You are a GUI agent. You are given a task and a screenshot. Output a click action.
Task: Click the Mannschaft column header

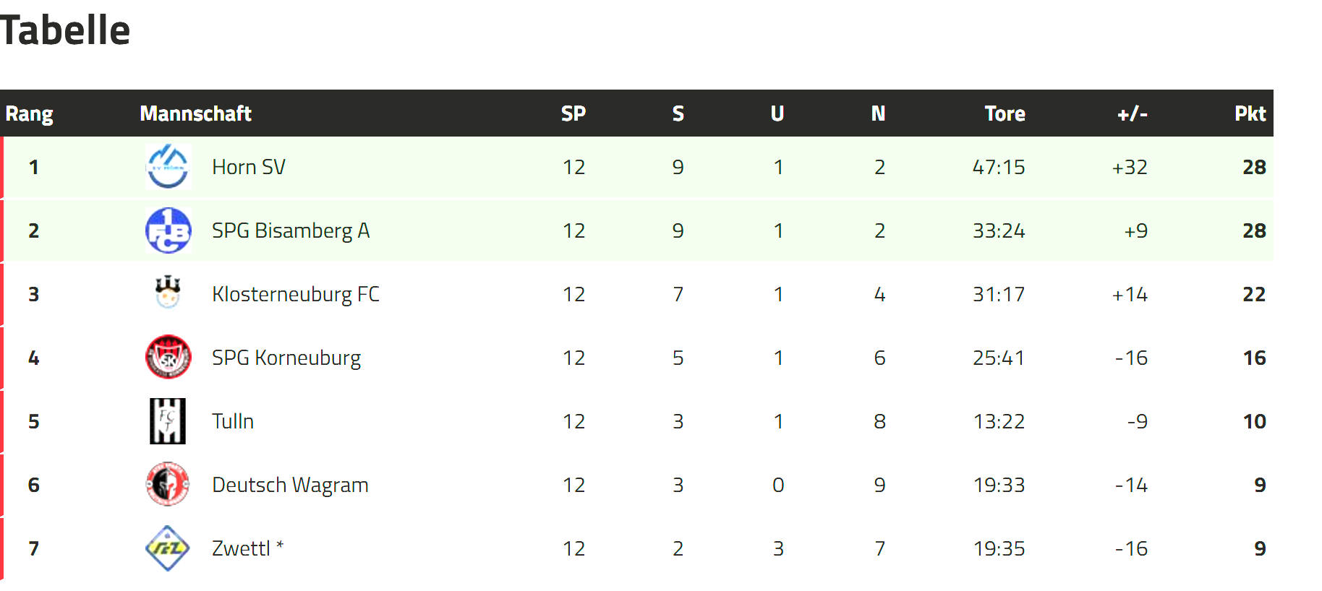point(195,113)
